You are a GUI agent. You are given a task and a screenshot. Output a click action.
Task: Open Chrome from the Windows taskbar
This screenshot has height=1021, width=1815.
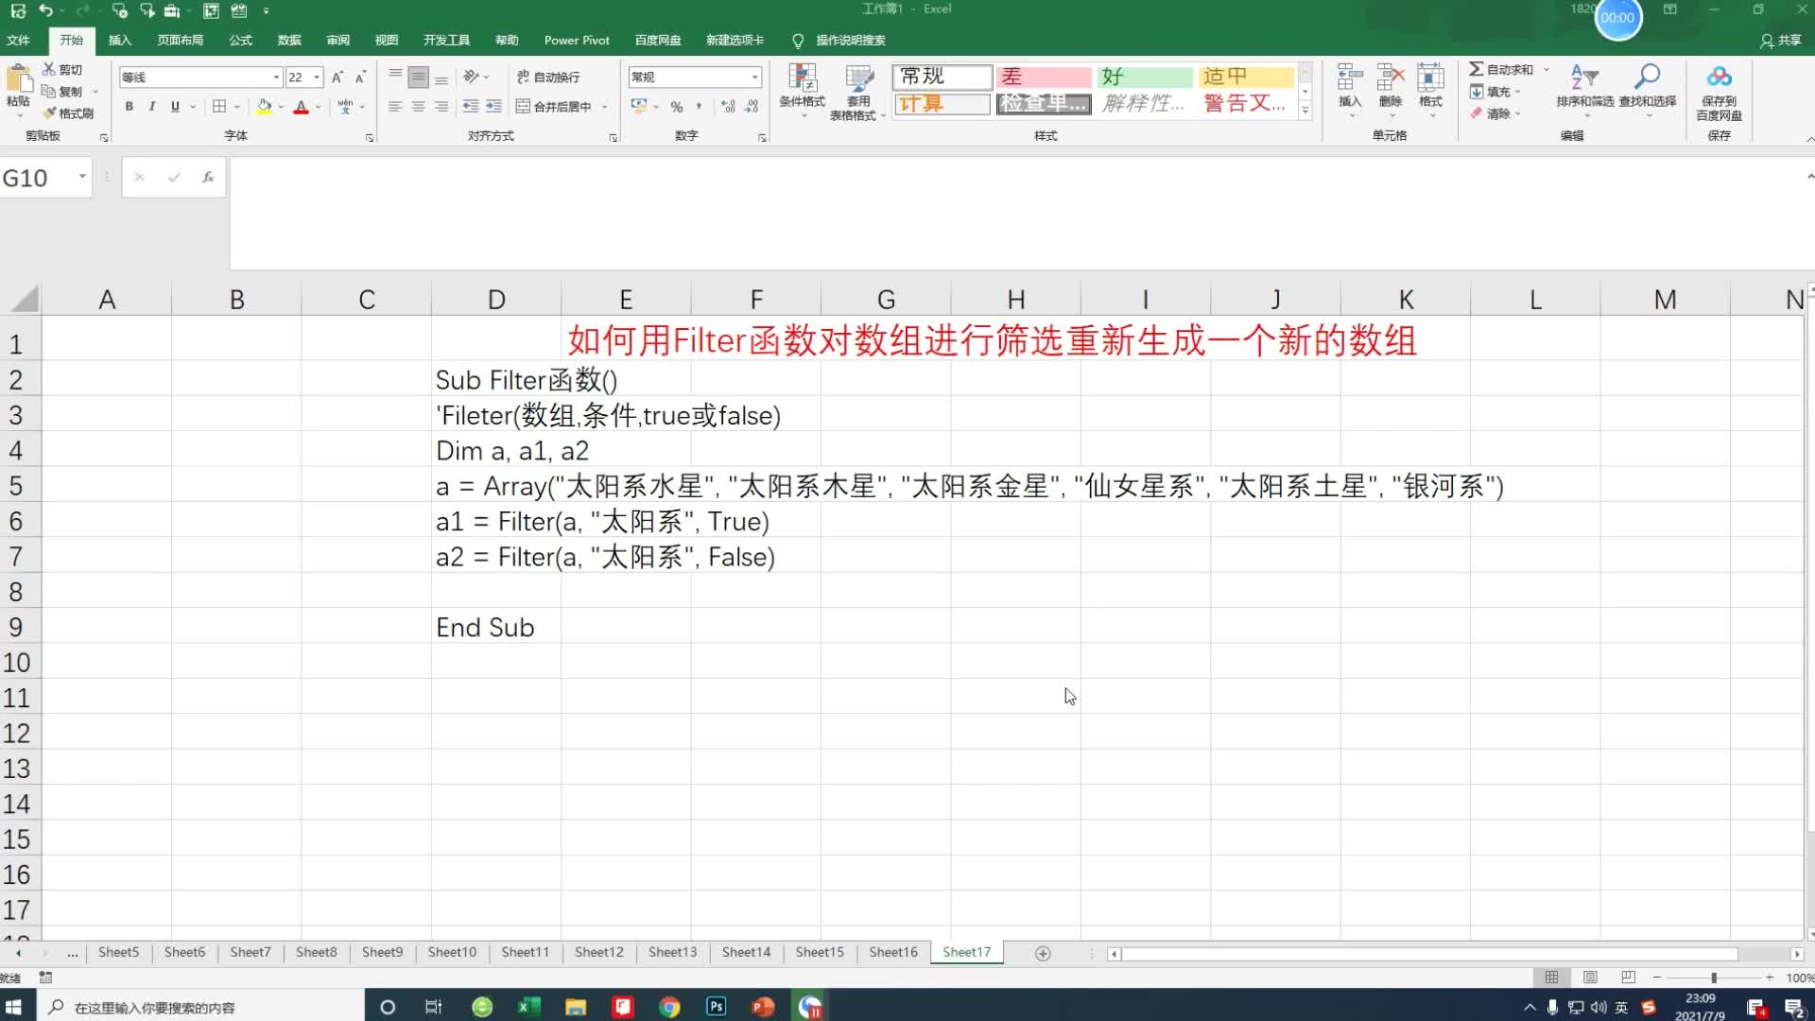click(669, 1007)
